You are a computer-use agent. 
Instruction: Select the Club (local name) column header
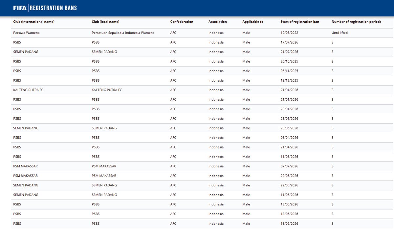tap(105, 22)
